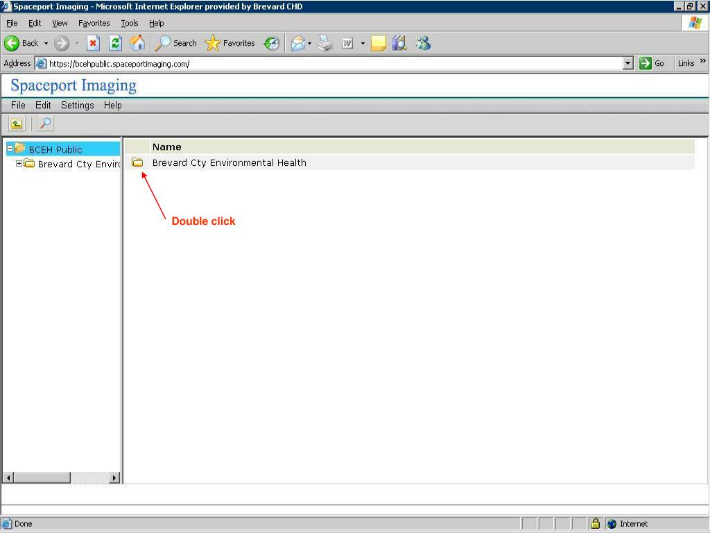Expand the Brevard Cty Envir tree node
Image resolution: width=710 pixels, height=533 pixels.
[19, 163]
